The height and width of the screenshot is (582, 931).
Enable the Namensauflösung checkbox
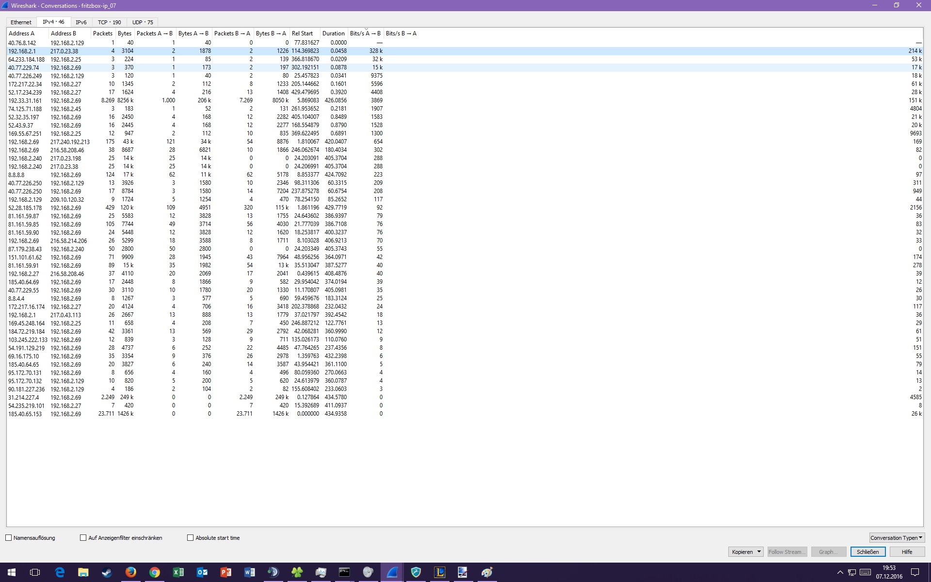9,538
